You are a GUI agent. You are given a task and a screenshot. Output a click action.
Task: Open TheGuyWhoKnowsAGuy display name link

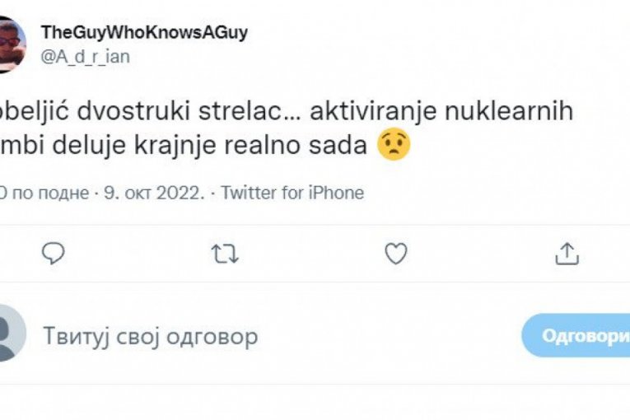144,32
